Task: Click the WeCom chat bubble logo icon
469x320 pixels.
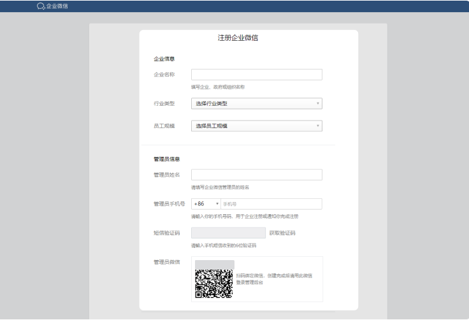Action: (x=41, y=6)
